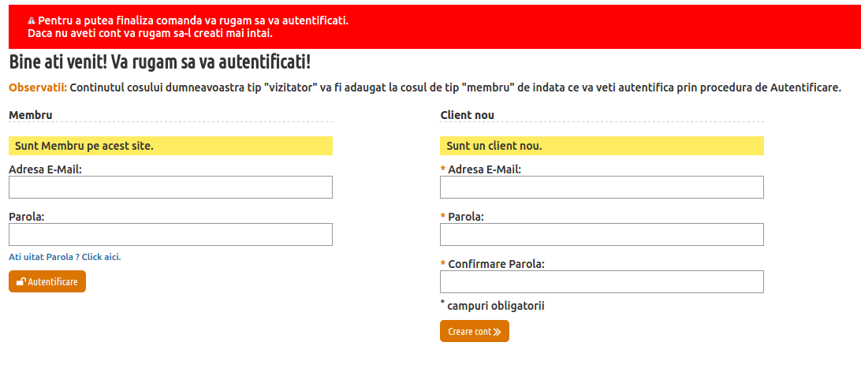Screen dimensions: 861x372
Task: Click the 'Bine ati venit!' page heading
Action: (x=160, y=62)
